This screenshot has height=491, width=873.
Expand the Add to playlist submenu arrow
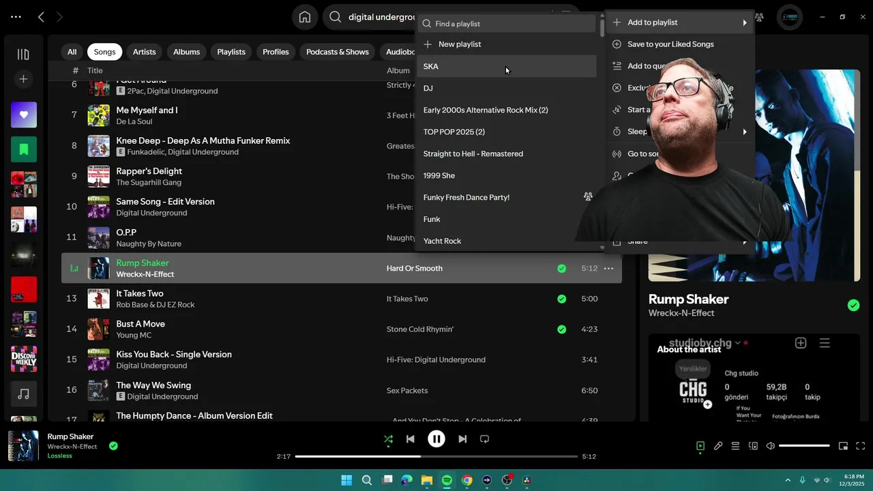[x=745, y=23]
